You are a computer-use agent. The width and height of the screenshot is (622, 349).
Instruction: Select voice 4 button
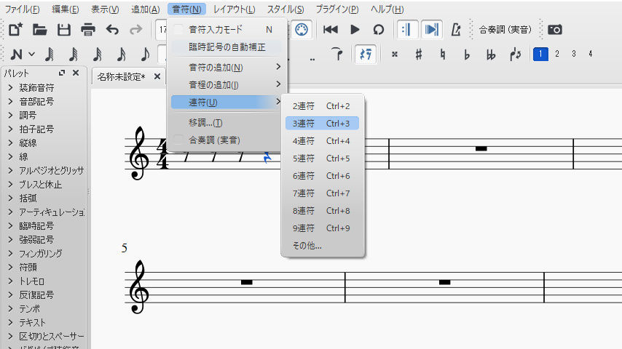click(590, 54)
